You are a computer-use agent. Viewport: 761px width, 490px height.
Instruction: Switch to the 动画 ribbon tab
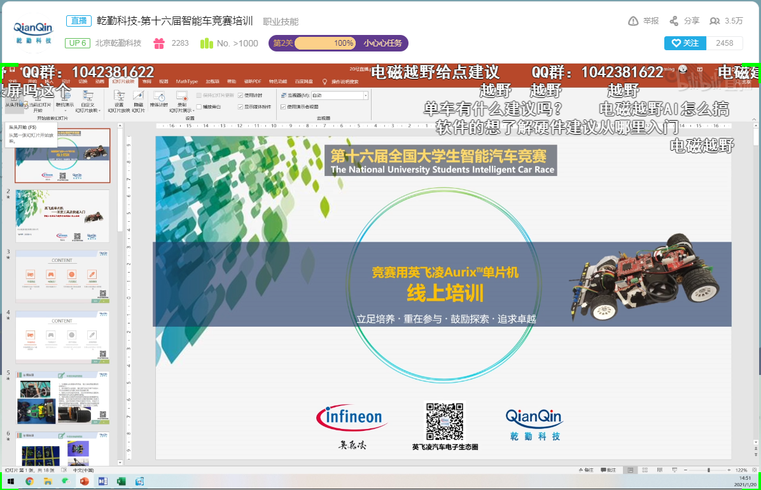100,81
